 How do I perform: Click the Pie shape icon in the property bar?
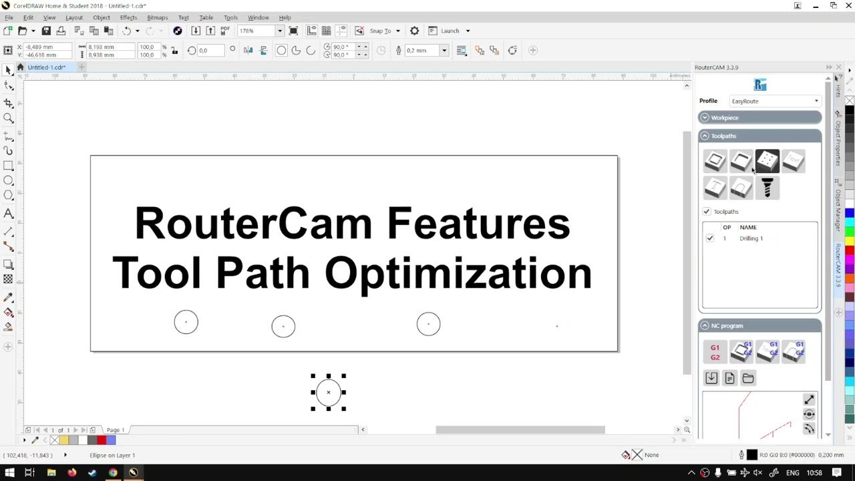point(296,50)
